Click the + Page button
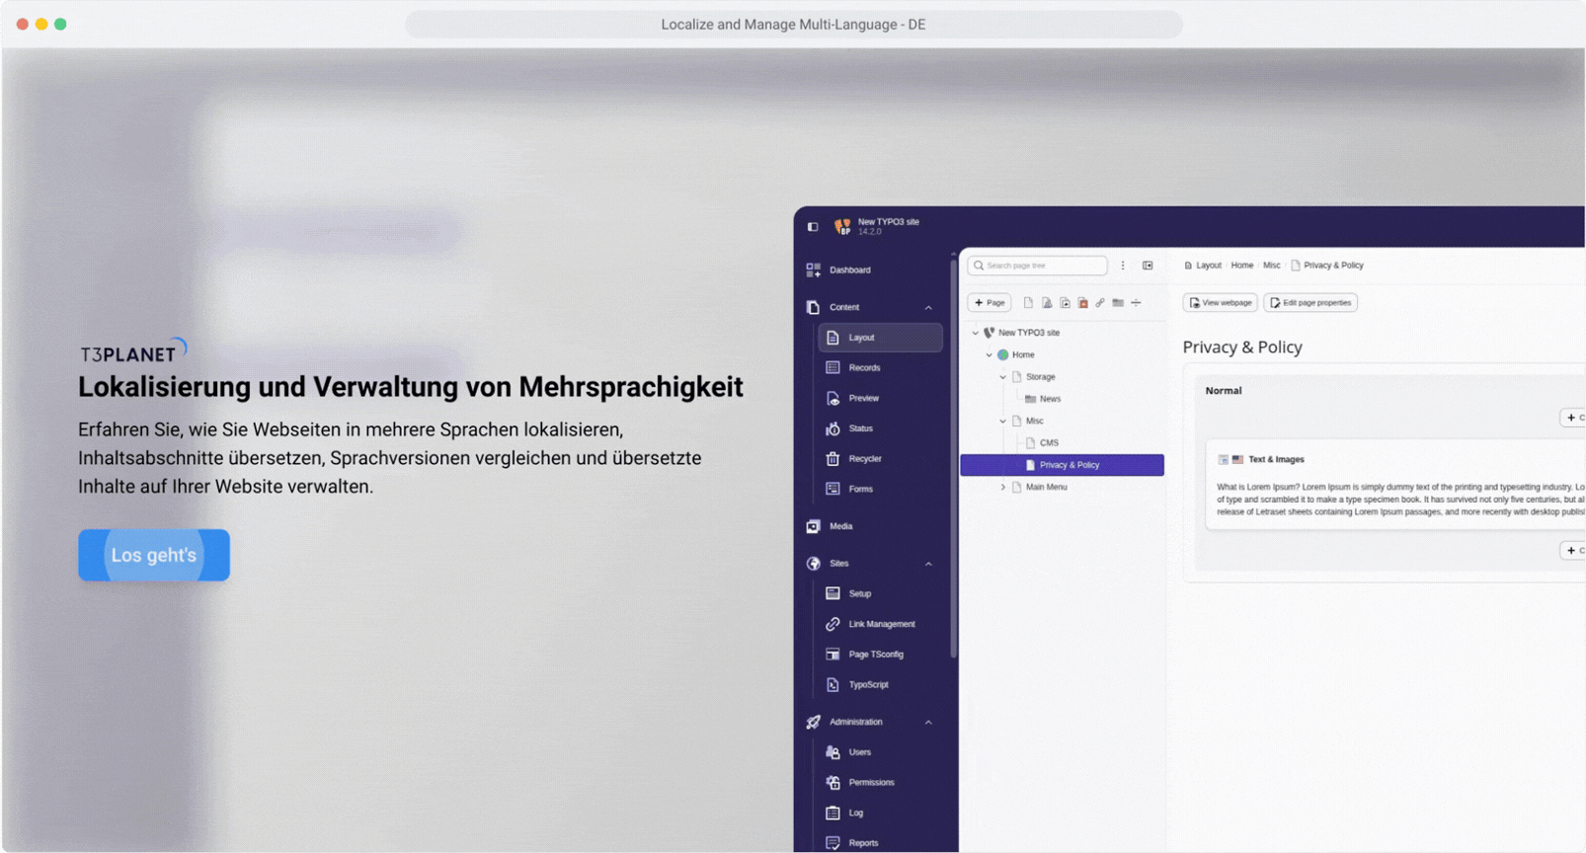The image size is (1586, 853). tap(990, 303)
